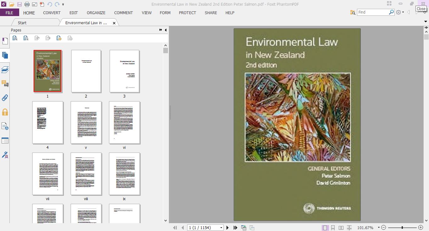Open the zoom percentage dropdown
The image size is (429, 231).
point(379,228)
